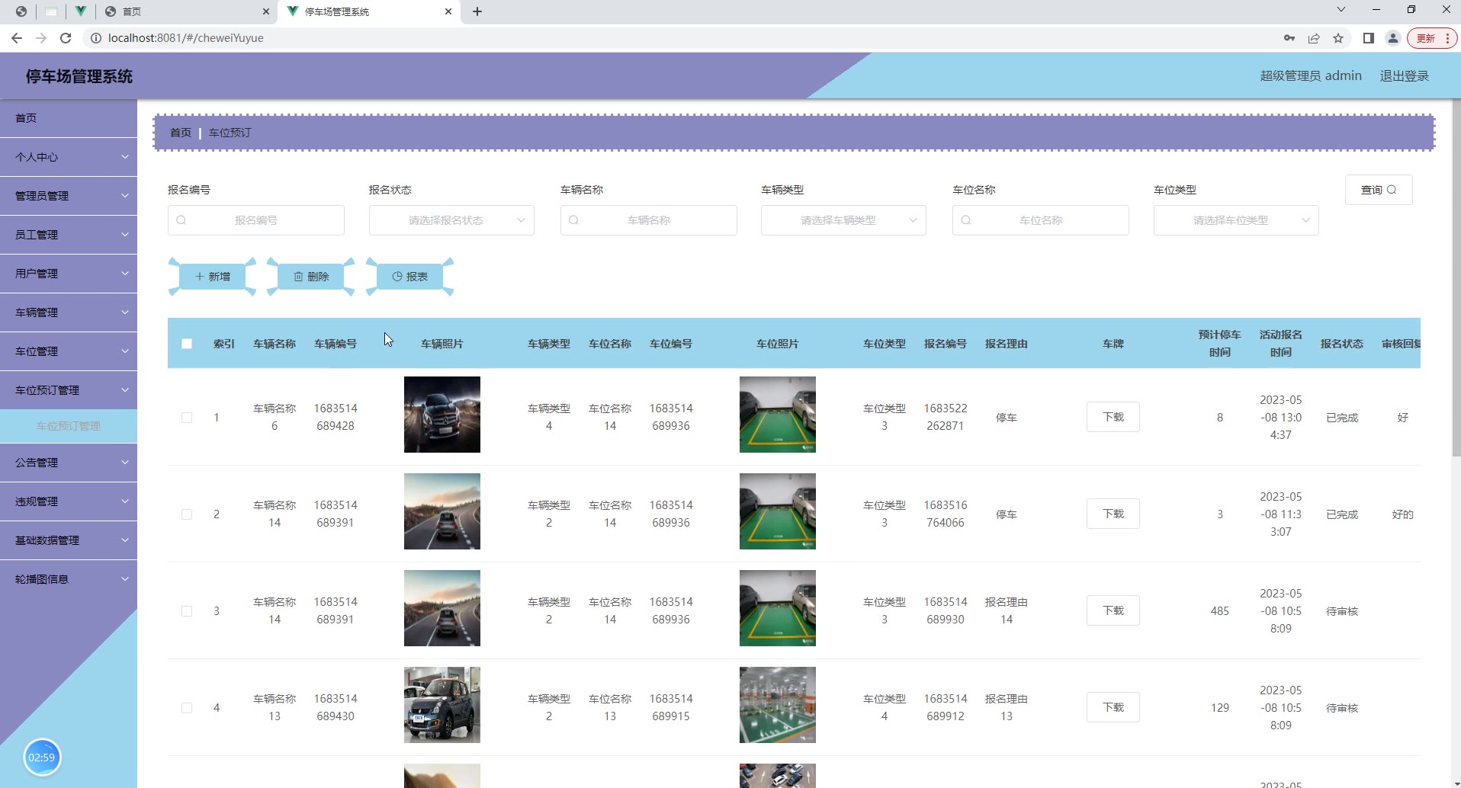Check the row 2 checkbox
Image resolution: width=1461 pixels, height=788 pixels.
[x=187, y=514]
